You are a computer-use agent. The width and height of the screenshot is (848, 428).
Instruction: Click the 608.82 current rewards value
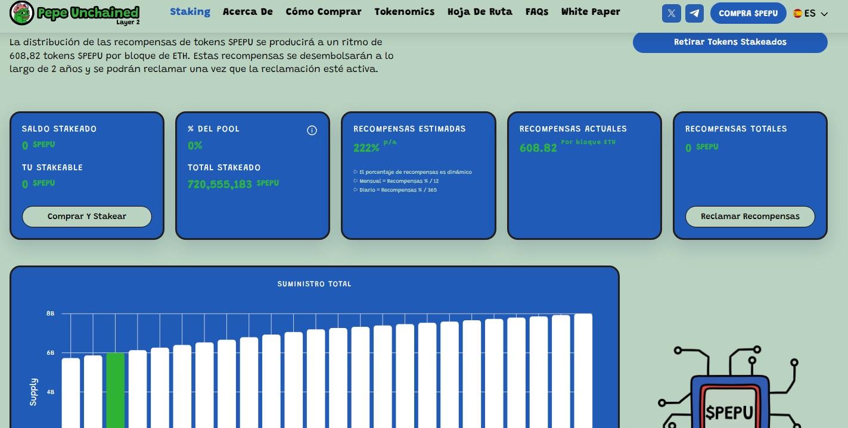(538, 148)
